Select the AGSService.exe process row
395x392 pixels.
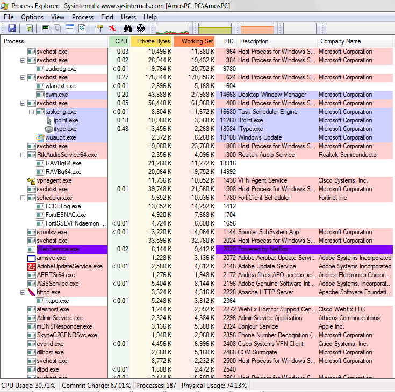(197, 284)
